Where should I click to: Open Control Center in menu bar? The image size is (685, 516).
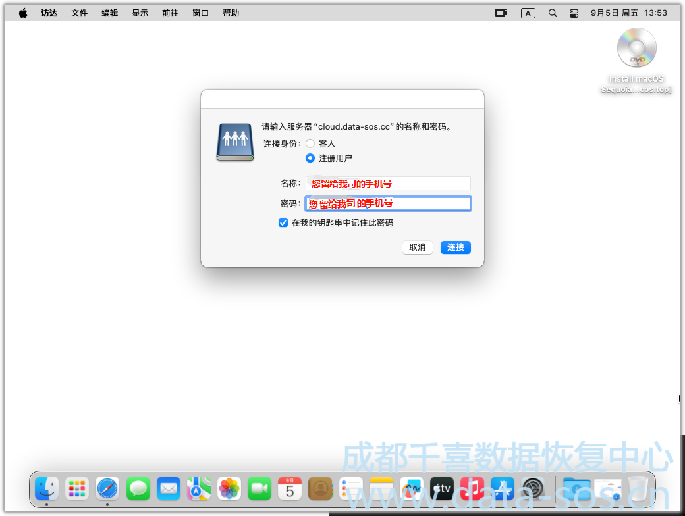[574, 13]
